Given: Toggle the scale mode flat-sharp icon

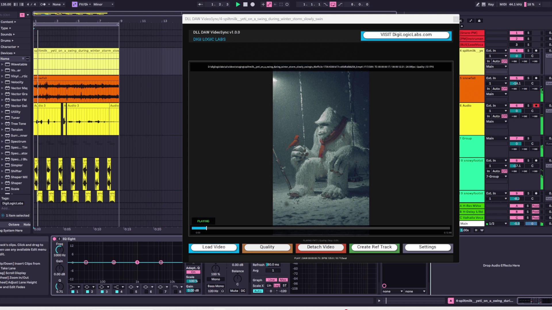Looking at the screenshot, I should click(x=74, y=4).
